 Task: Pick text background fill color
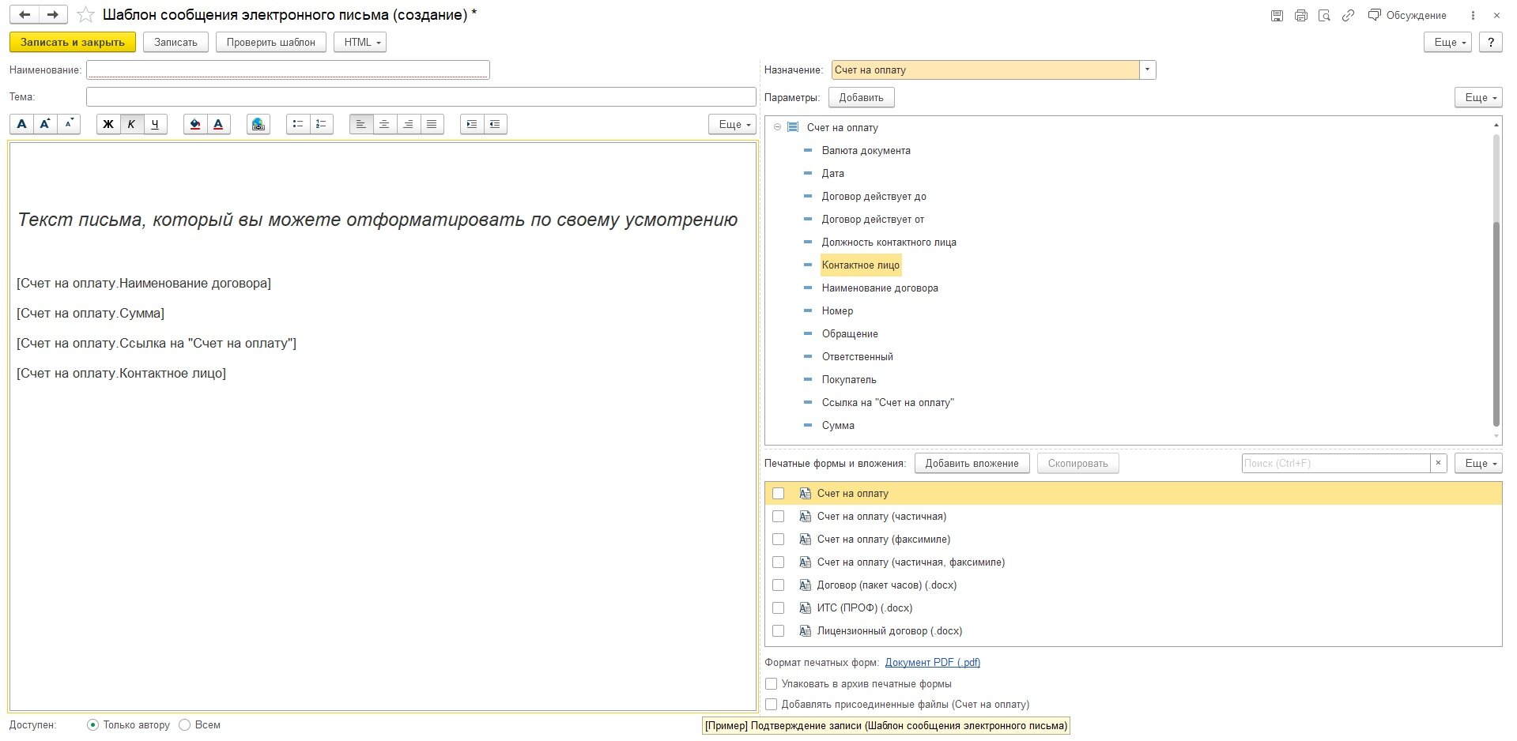pyautogui.click(x=195, y=124)
